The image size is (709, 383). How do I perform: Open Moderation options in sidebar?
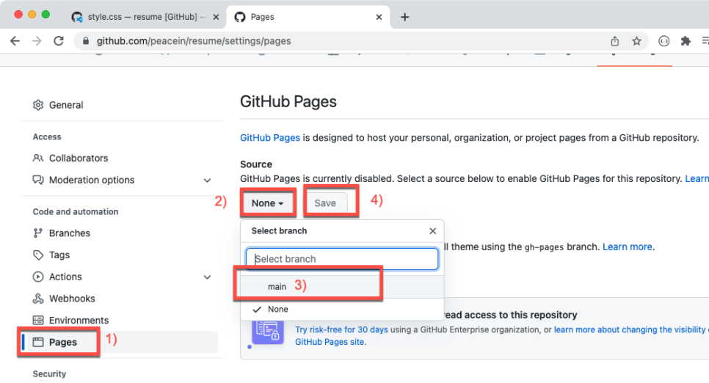[x=92, y=180]
